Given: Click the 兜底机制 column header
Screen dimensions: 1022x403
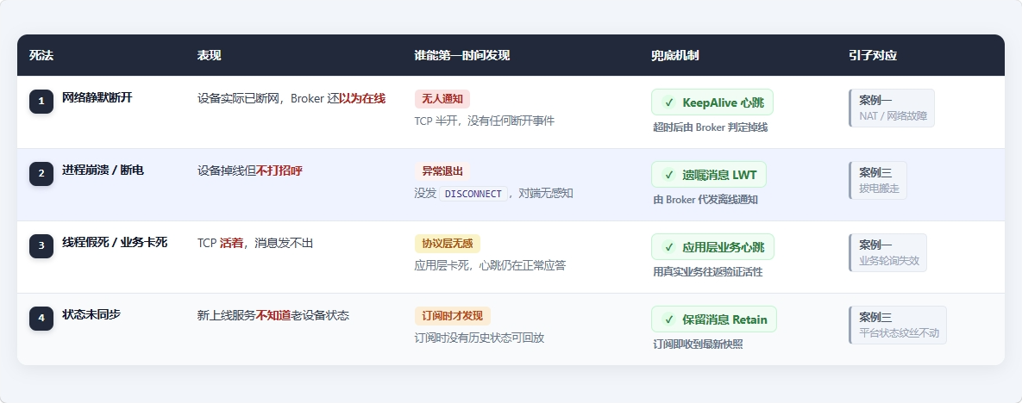Looking at the screenshot, I should click(x=674, y=55).
